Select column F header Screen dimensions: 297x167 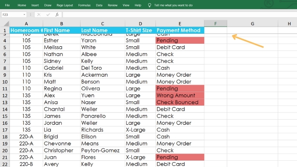tap(216, 24)
